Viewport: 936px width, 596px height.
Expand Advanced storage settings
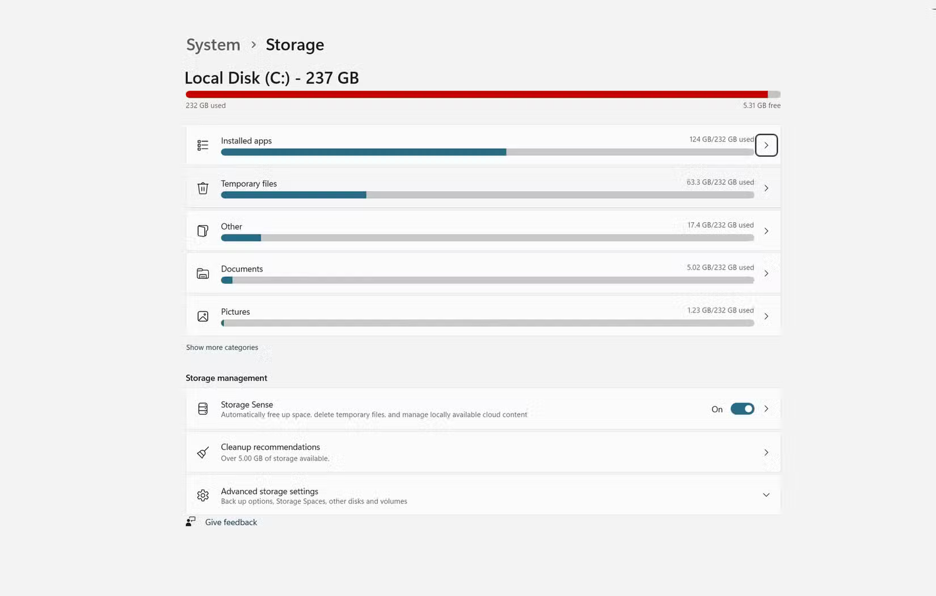tap(766, 495)
